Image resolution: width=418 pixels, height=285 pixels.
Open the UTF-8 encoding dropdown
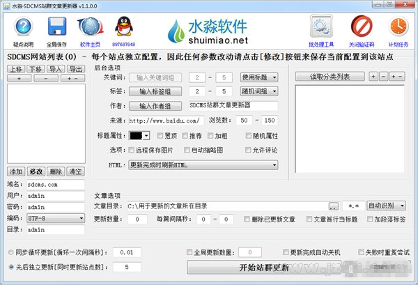[x=56, y=218]
